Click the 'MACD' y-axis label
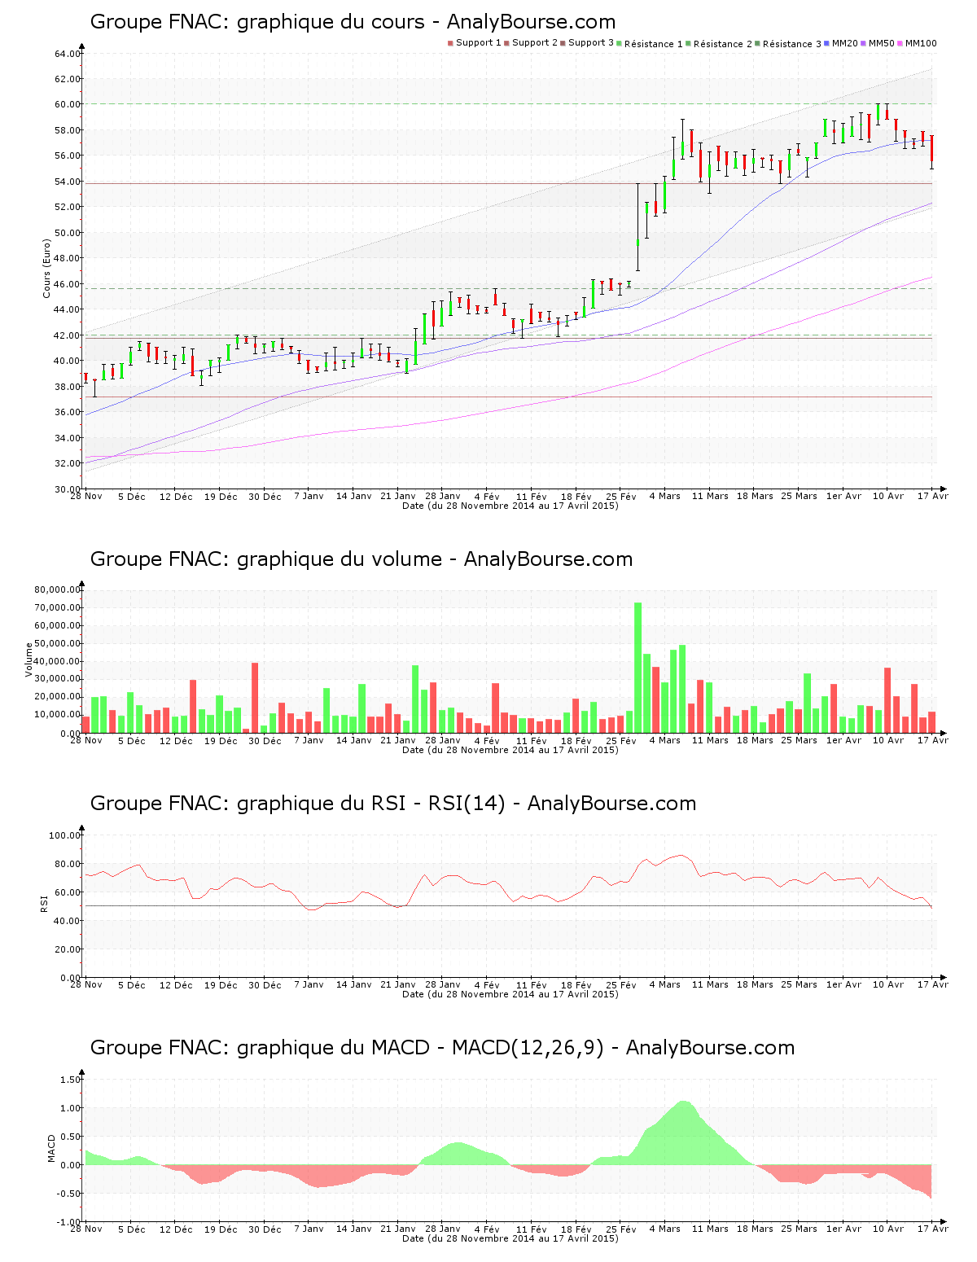This screenshot has height=1262, width=977. coord(51,1148)
